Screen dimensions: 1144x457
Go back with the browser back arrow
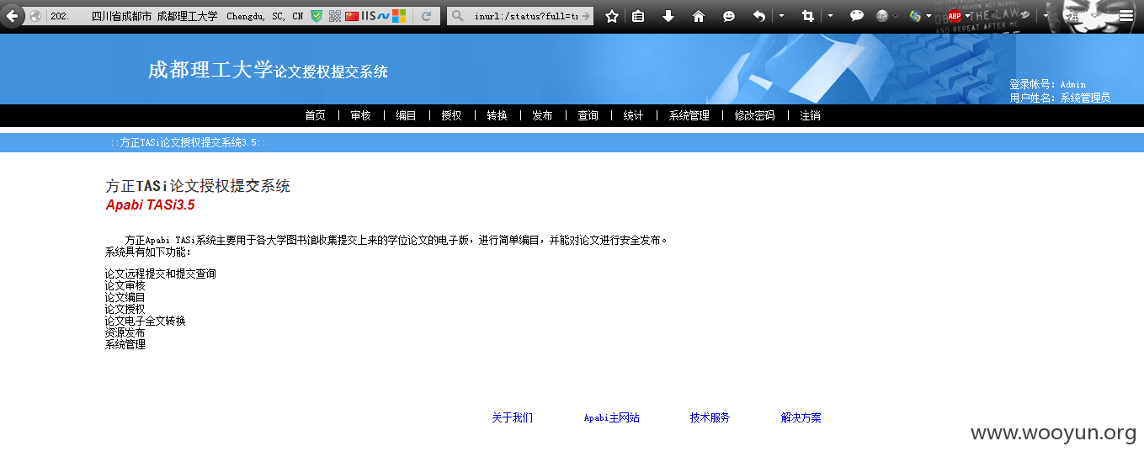(x=12, y=16)
